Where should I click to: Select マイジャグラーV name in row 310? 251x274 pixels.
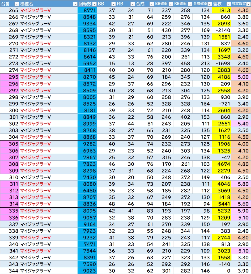36,177
